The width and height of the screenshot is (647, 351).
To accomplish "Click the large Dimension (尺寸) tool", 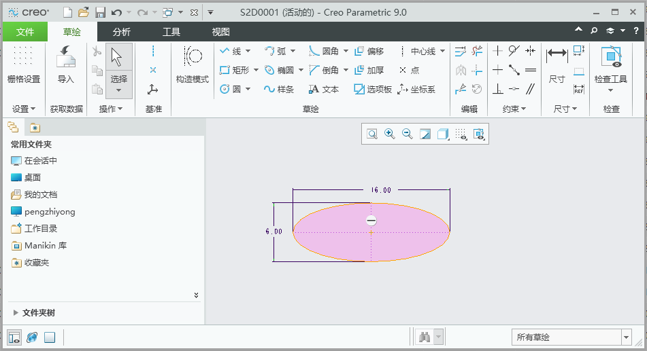I will pos(557,64).
